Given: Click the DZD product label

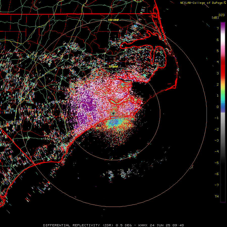Looking at the screenshot, I should [x=222, y=15].
